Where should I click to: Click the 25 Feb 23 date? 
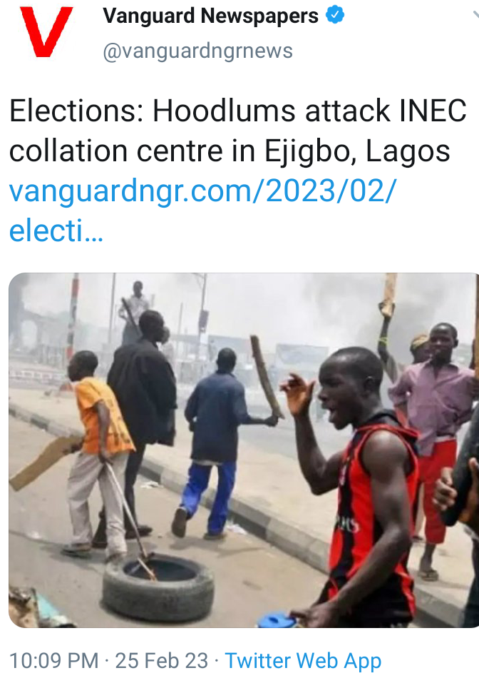(161, 660)
